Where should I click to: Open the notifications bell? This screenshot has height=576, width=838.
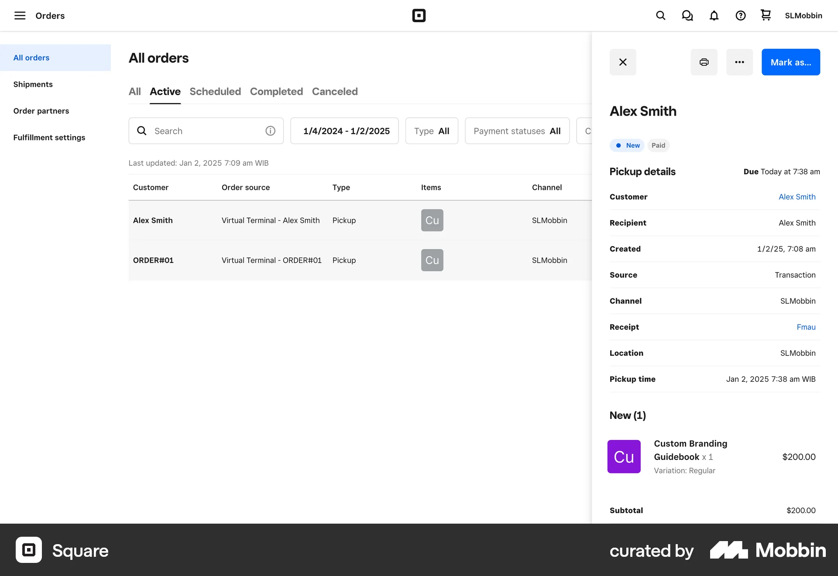point(714,16)
